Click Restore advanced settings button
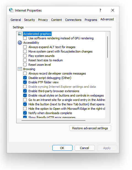Screen dimensions: 132x170 [90, 128]
